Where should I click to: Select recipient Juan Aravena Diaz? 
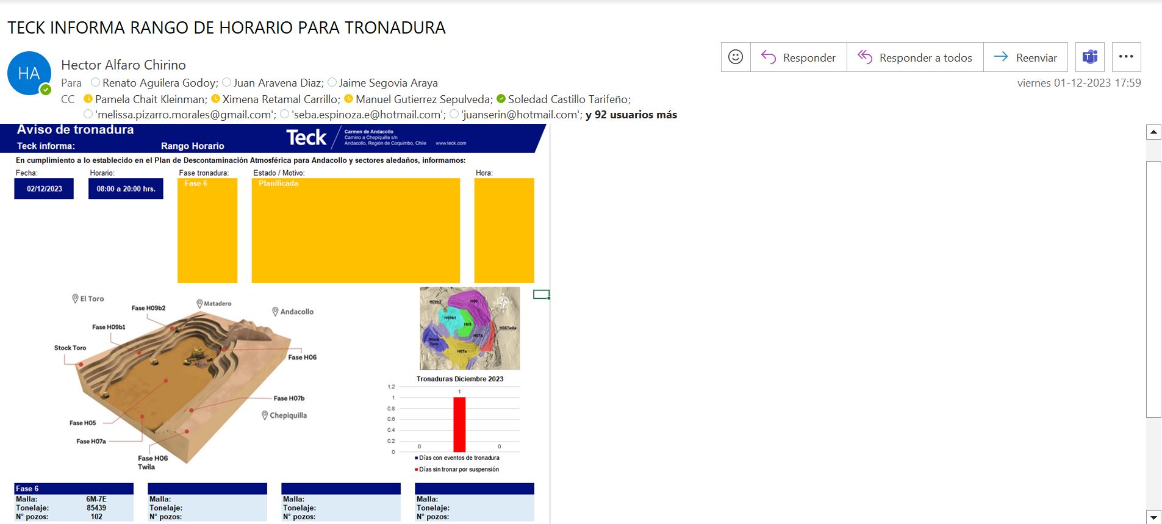(x=278, y=83)
